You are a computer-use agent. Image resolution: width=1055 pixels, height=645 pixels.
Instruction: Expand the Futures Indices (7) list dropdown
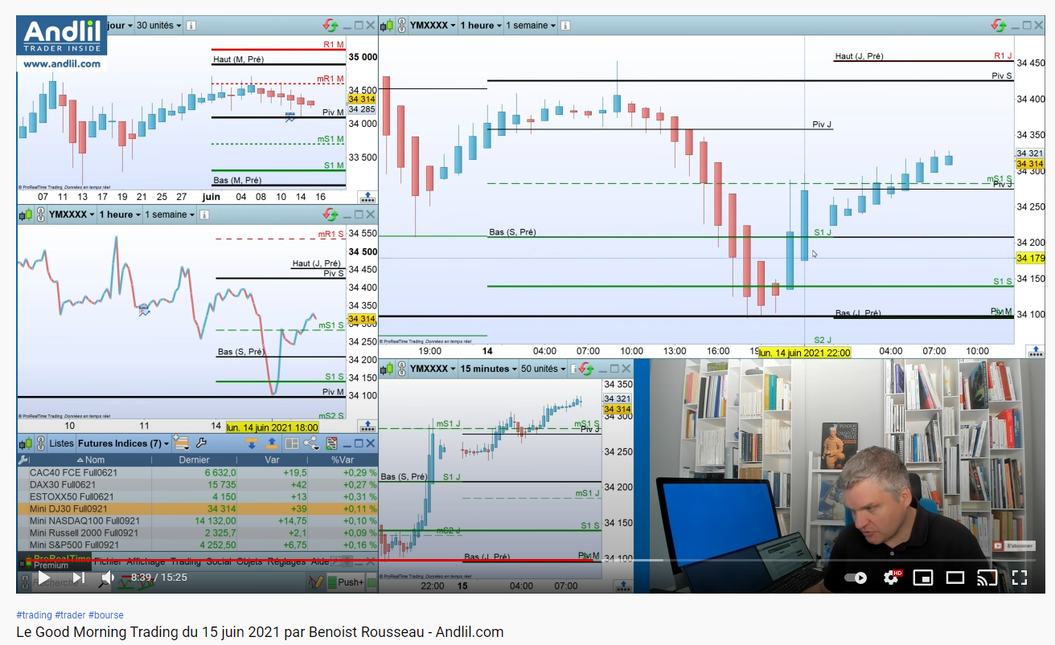123,443
